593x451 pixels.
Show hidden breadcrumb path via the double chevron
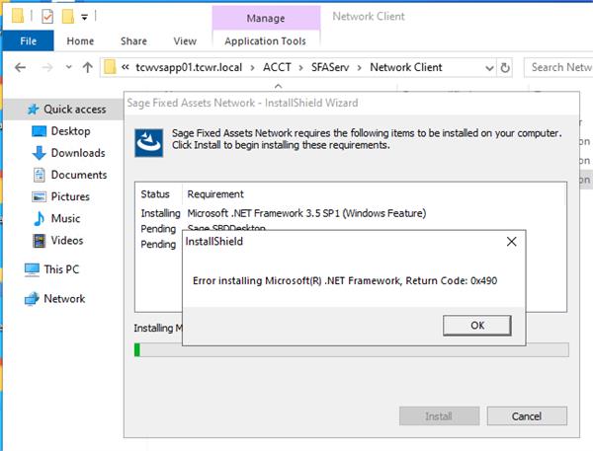pos(126,67)
